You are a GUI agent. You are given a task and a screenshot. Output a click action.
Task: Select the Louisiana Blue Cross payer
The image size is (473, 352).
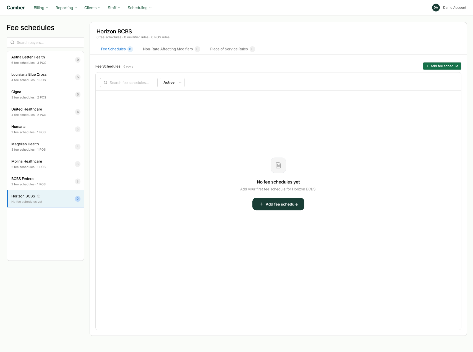[45, 77]
